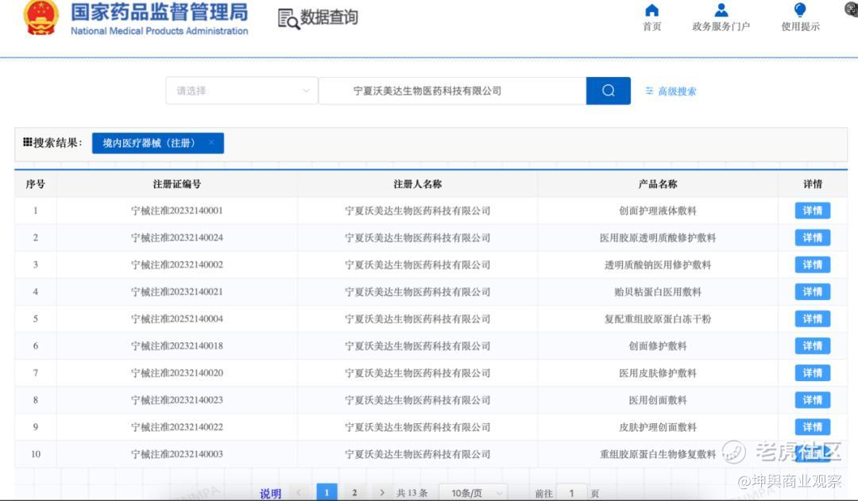Click the previous page arrow

pos(299,493)
